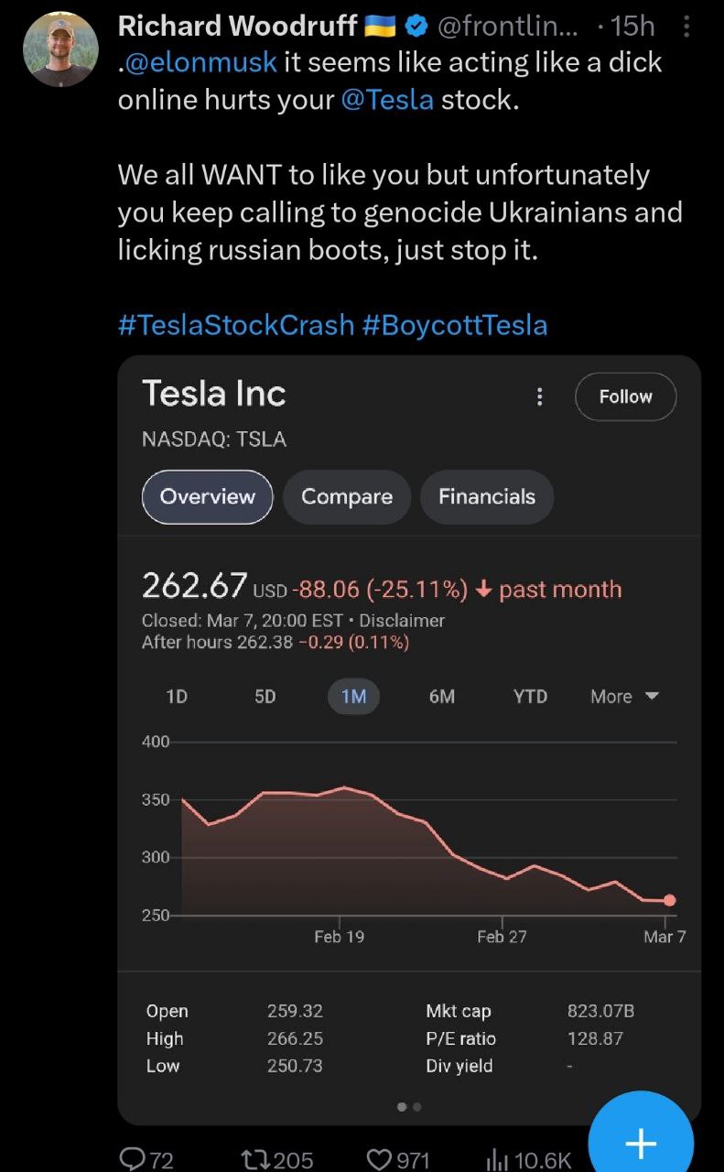
Task: Switch to the Compare tab
Action: click(347, 496)
